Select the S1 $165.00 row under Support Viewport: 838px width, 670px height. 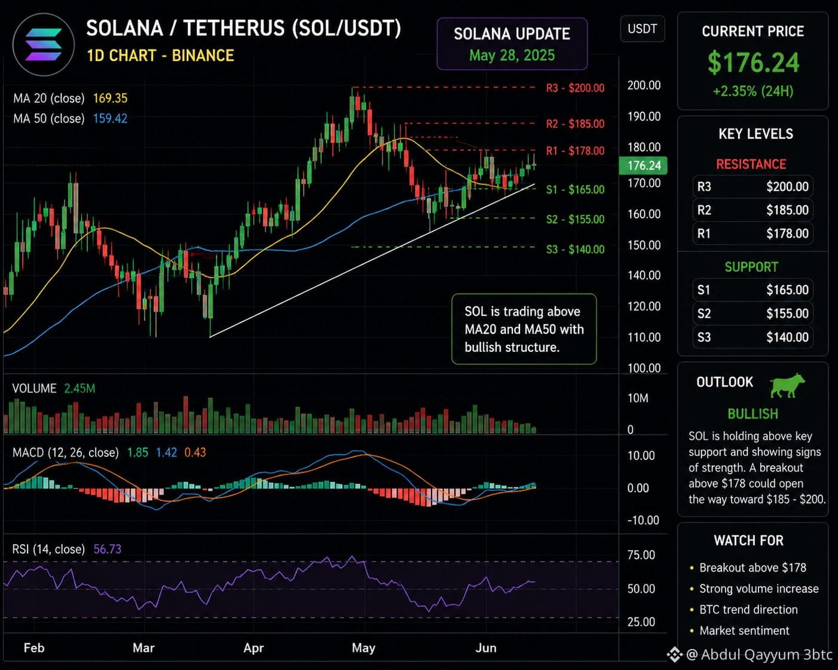pyautogui.click(x=753, y=290)
